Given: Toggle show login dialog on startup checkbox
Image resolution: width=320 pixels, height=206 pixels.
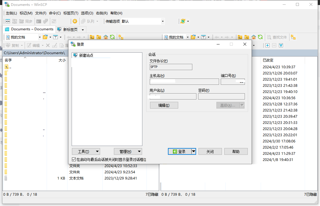Looking at the screenshot, I should pos(74,160).
